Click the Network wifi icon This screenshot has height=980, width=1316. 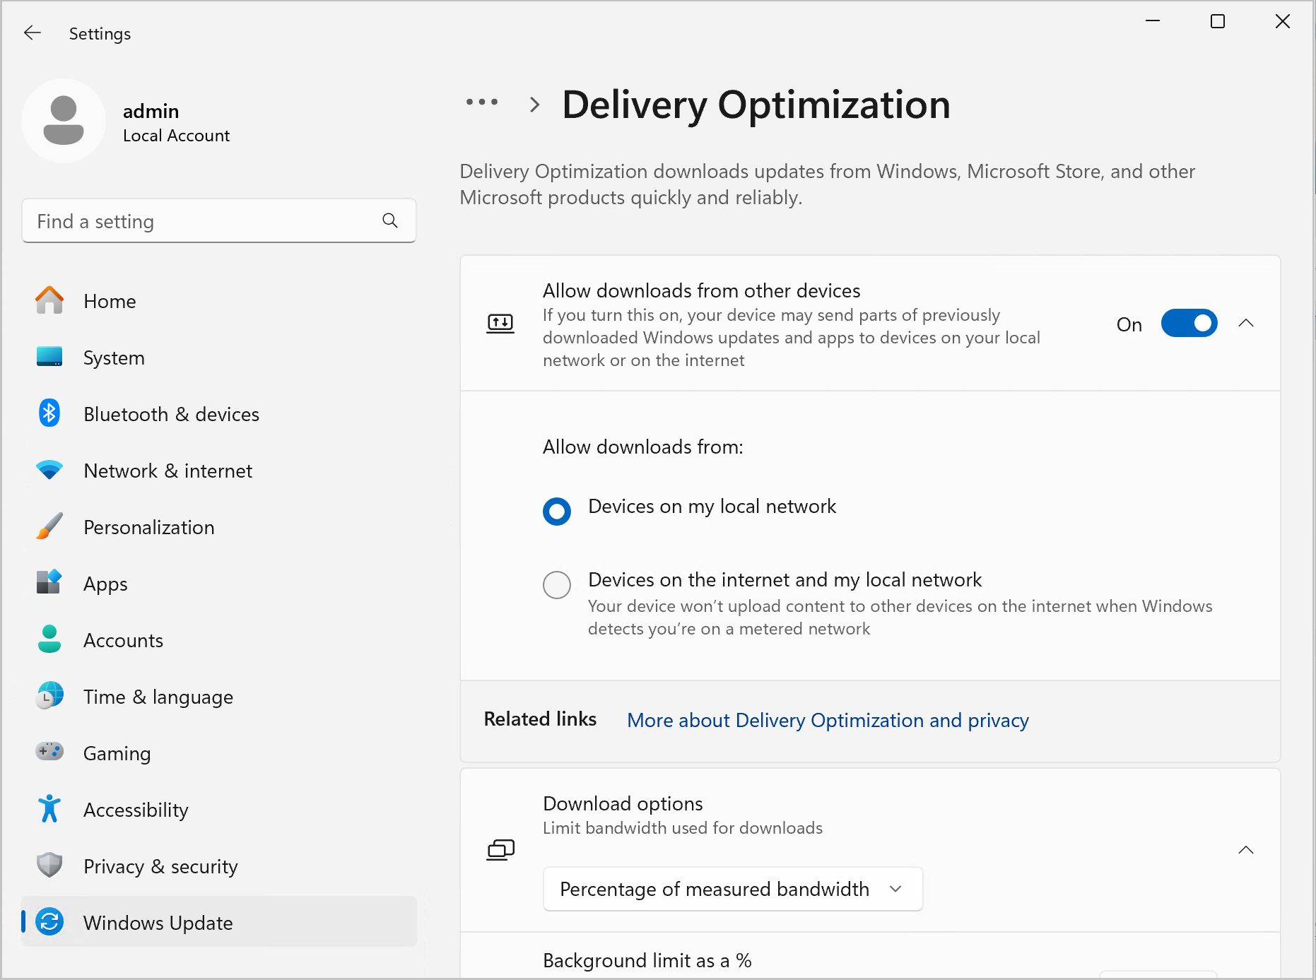[x=49, y=470]
